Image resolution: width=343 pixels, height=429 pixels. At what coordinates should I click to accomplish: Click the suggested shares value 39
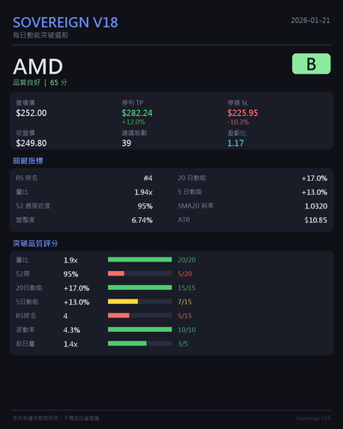coord(127,143)
